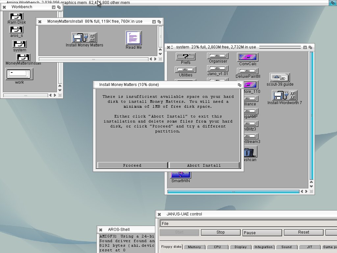The width and height of the screenshot is (337, 253).
Task: Click depth gadget of system window
Action: pyautogui.click(x=310, y=47)
